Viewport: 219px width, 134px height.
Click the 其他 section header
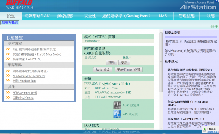coord(39,87)
